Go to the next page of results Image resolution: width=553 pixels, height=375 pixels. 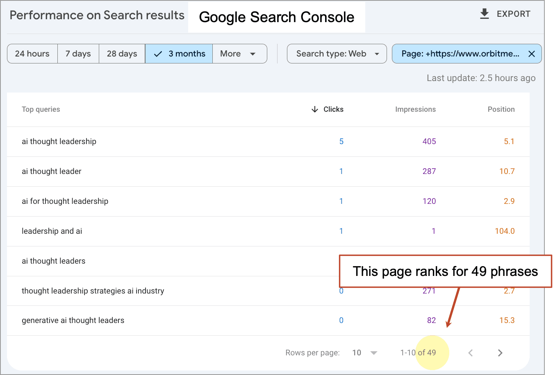pos(500,353)
